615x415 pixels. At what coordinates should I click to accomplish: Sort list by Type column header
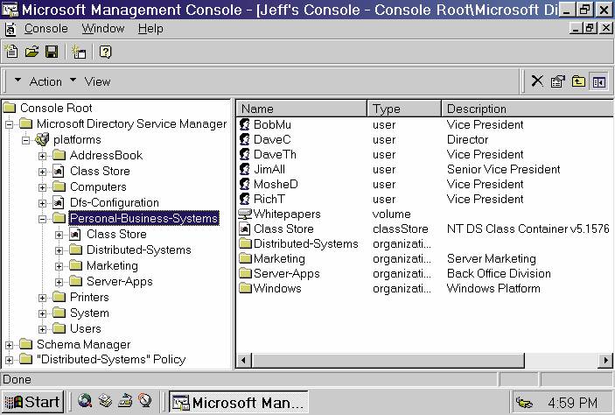tap(404, 109)
